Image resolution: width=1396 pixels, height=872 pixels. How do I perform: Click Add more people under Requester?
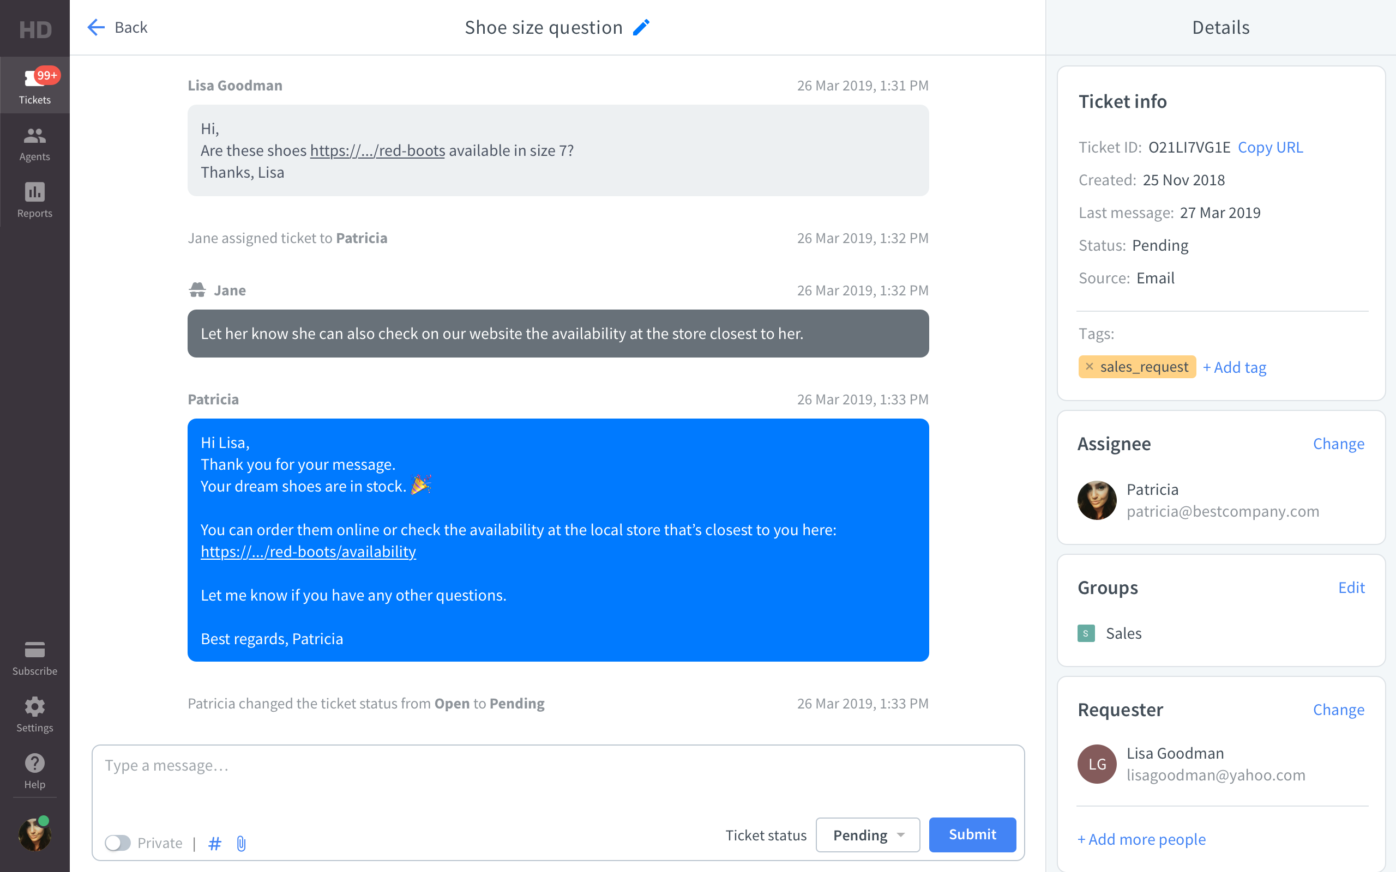1141,839
